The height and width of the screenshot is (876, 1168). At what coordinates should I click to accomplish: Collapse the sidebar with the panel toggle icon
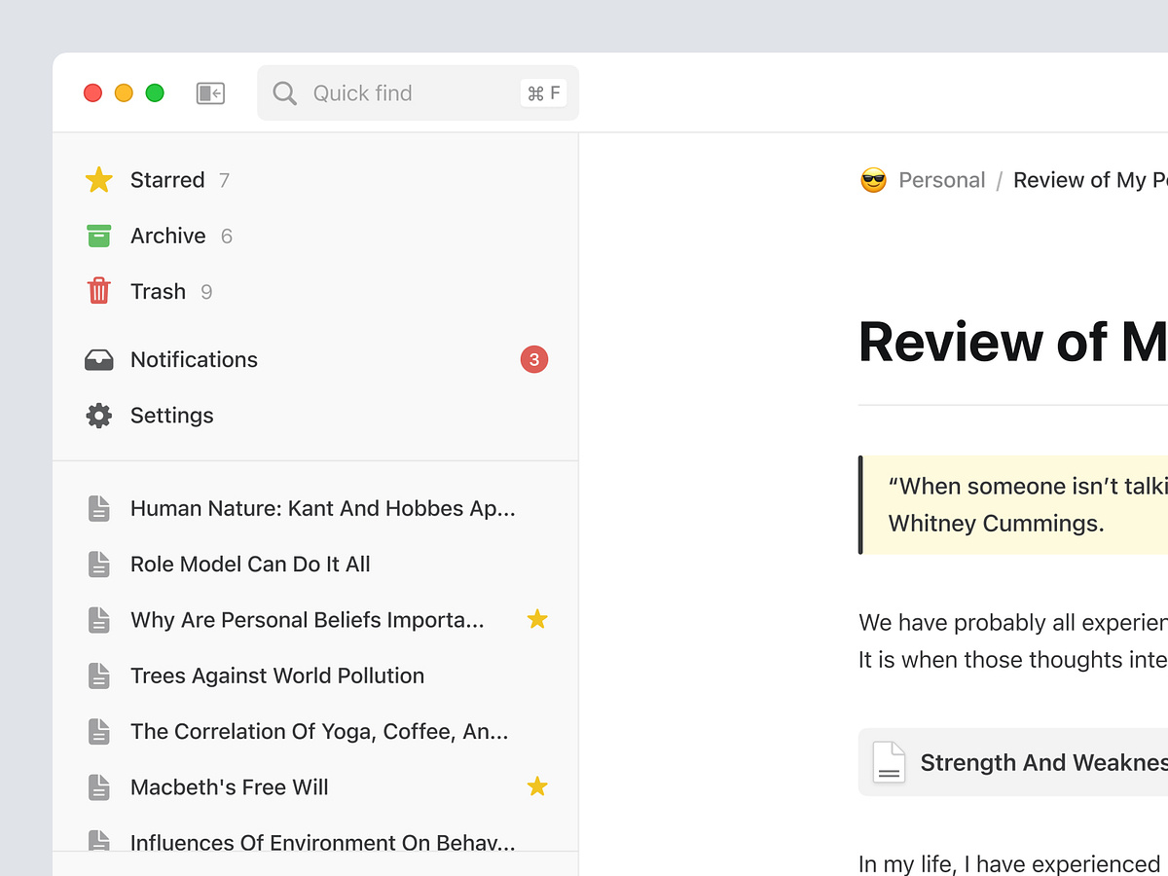tap(210, 92)
